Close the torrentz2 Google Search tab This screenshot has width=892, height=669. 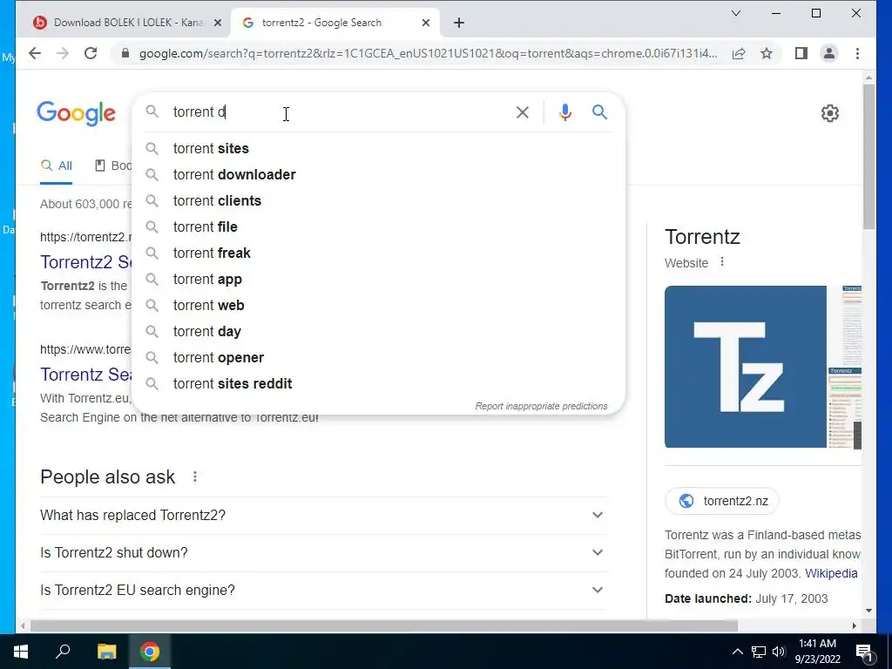click(x=426, y=23)
